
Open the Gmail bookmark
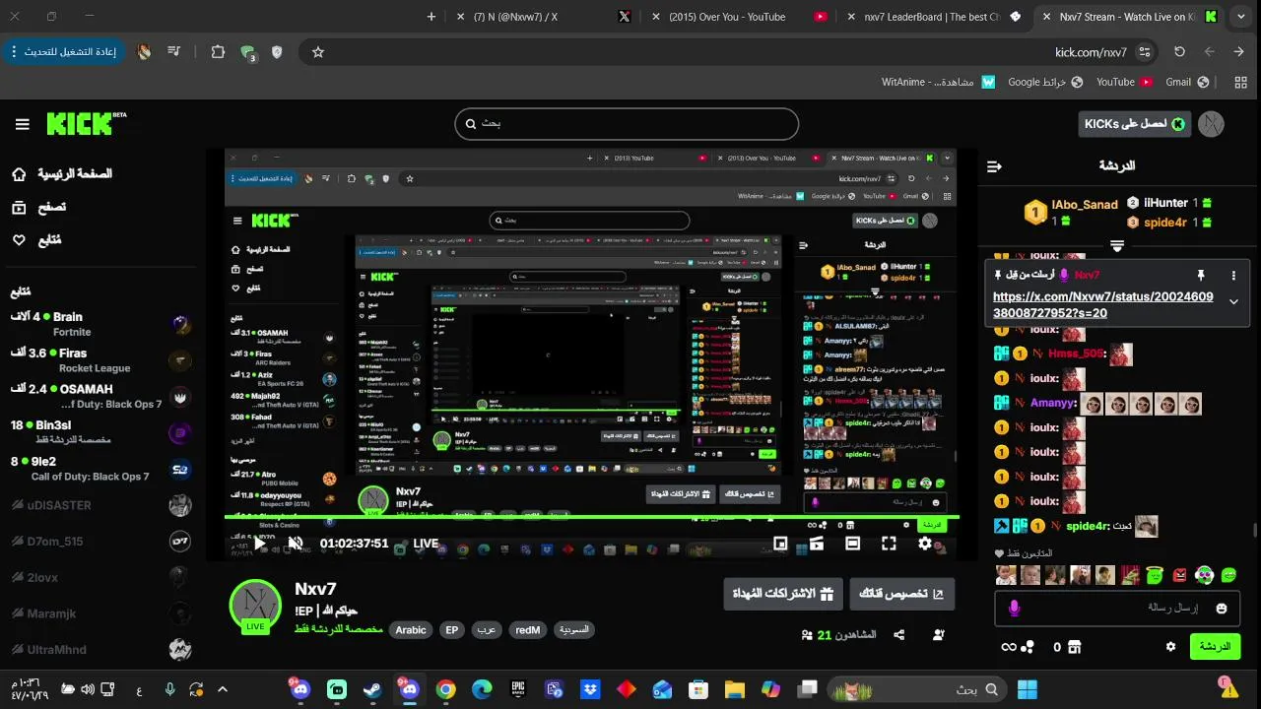tap(1187, 82)
